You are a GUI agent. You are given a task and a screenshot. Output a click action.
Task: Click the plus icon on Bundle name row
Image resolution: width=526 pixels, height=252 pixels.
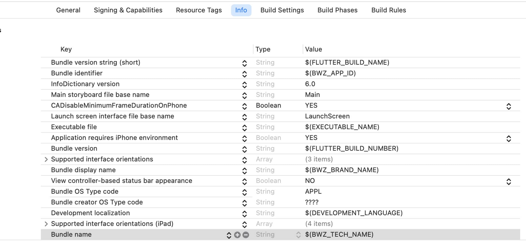(237, 235)
